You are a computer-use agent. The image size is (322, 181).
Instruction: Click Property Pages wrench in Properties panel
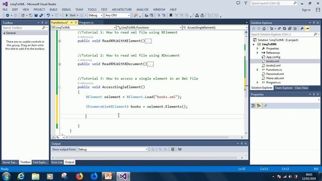(266, 106)
